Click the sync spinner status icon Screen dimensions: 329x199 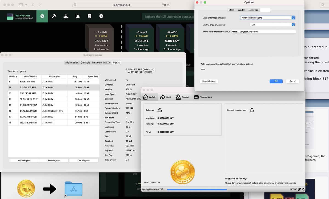point(303,189)
